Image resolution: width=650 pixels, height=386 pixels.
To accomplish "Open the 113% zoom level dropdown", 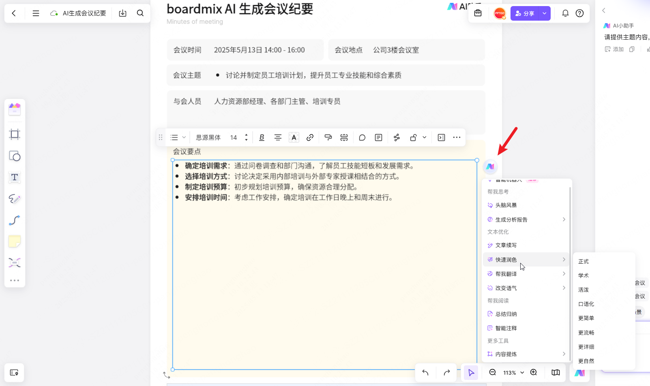I will 514,373.
